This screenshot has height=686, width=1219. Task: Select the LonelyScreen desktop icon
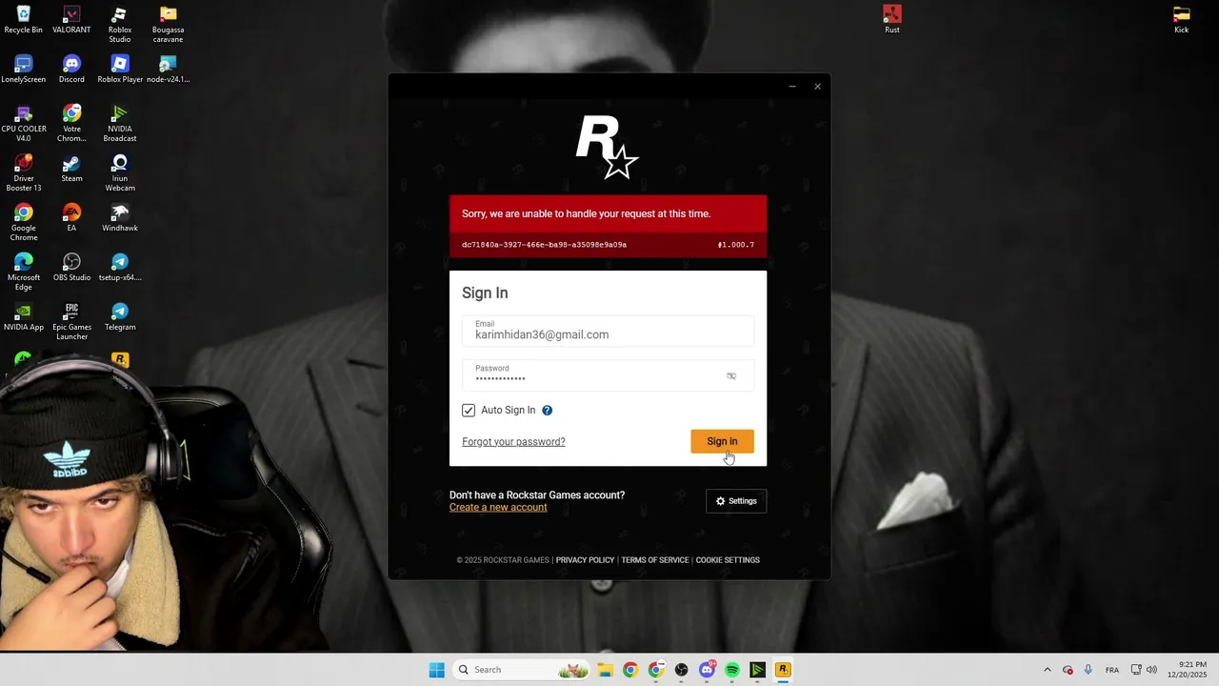tap(24, 70)
